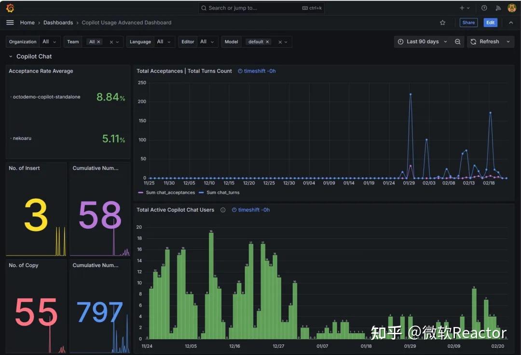Open the hamburger menu icon beside Home

pos(10,22)
